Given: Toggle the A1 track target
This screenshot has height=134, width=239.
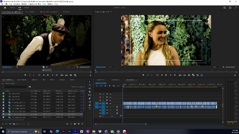Looking at the screenshot, I should (103, 107).
